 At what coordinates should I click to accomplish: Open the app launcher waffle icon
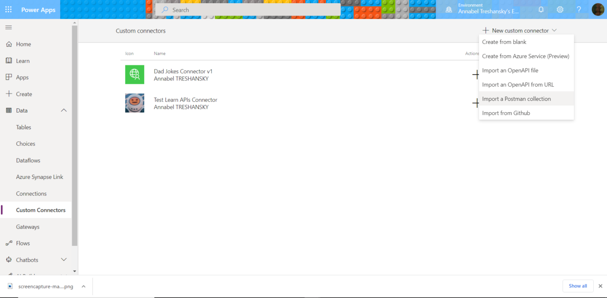(9, 9)
